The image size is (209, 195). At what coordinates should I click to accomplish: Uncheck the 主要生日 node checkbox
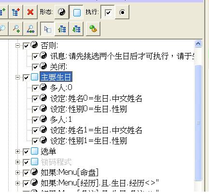pos(26,78)
